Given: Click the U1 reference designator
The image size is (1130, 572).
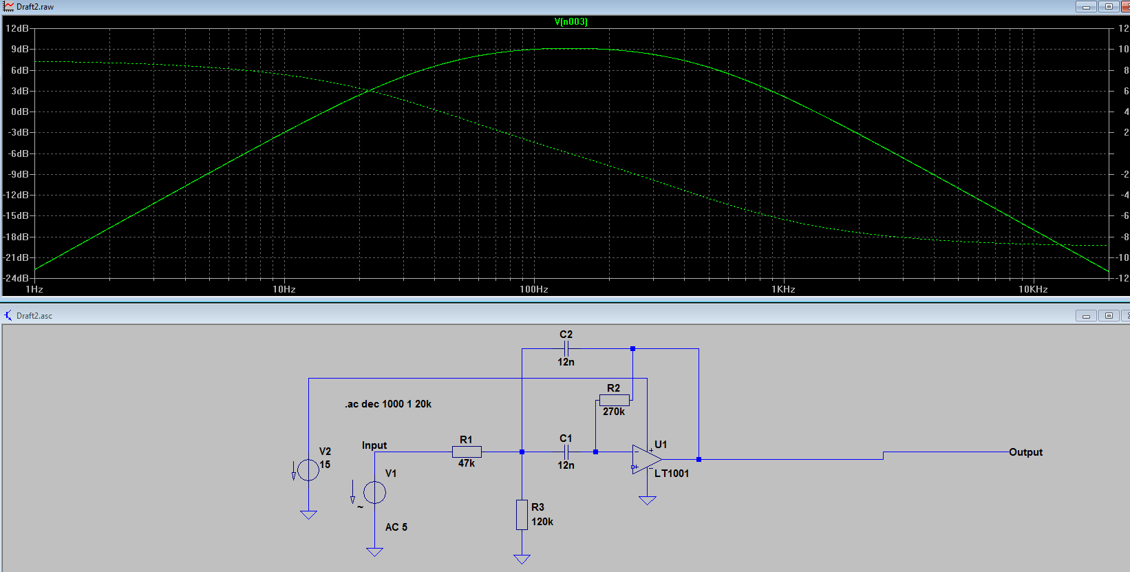Looking at the screenshot, I should pyautogui.click(x=661, y=445).
